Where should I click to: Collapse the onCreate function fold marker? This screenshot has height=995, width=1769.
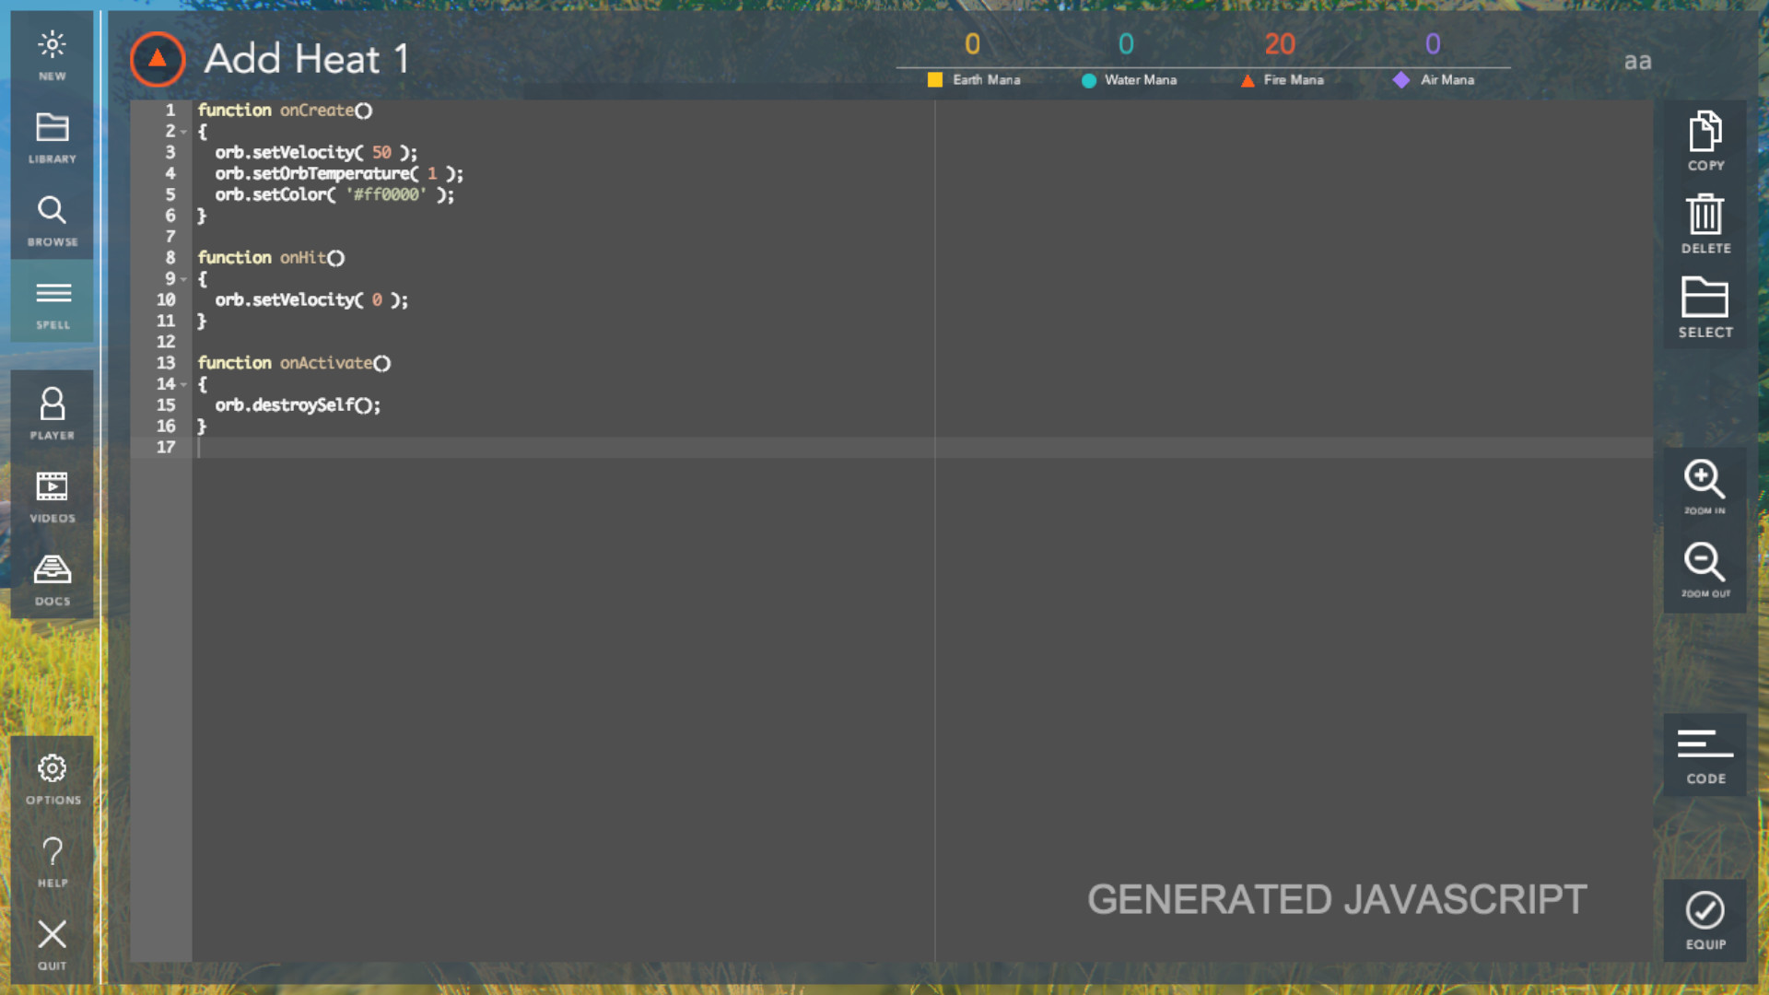tap(183, 132)
